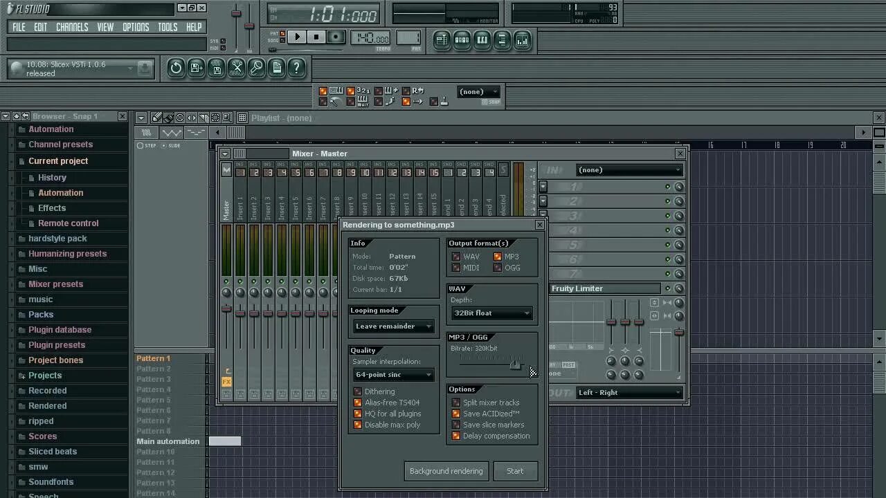The height and width of the screenshot is (498, 886).
Task: Expand the Current project browser folder
Action: point(58,161)
